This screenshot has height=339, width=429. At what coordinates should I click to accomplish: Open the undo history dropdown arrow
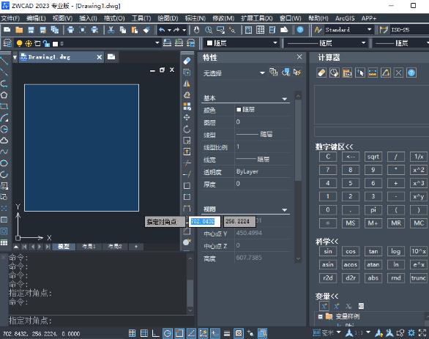click(x=169, y=30)
